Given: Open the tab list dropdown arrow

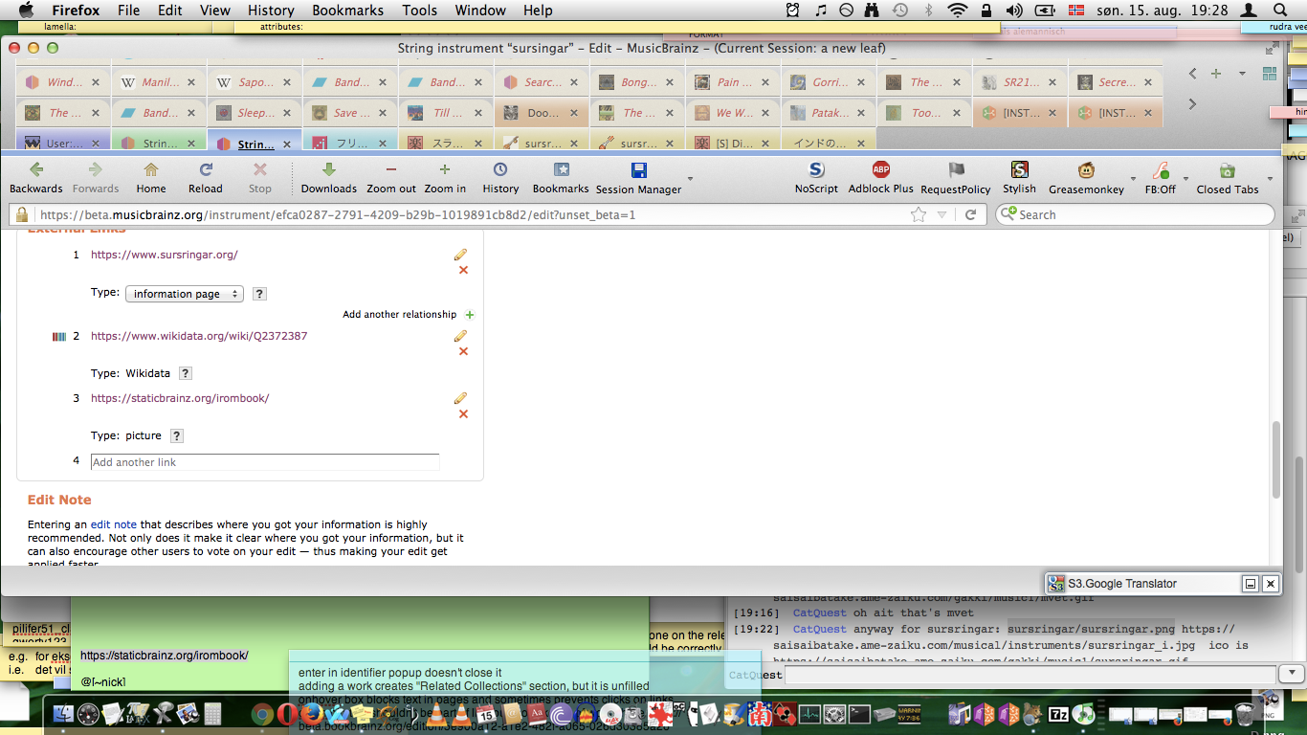Looking at the screenshot, I should [1242, 74].
